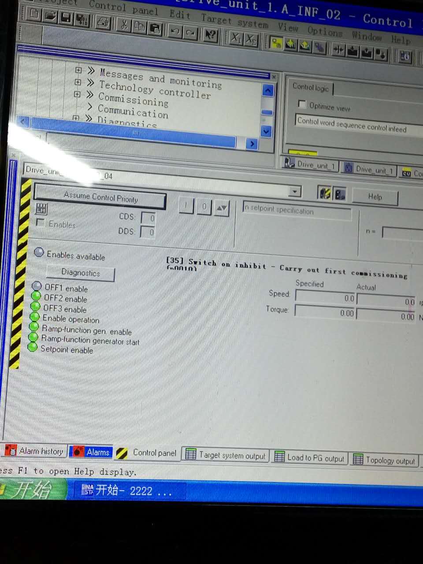This screenshot has height=564, width=423.
Task: Click the context Help arrow icon
Action: (210, 34)
